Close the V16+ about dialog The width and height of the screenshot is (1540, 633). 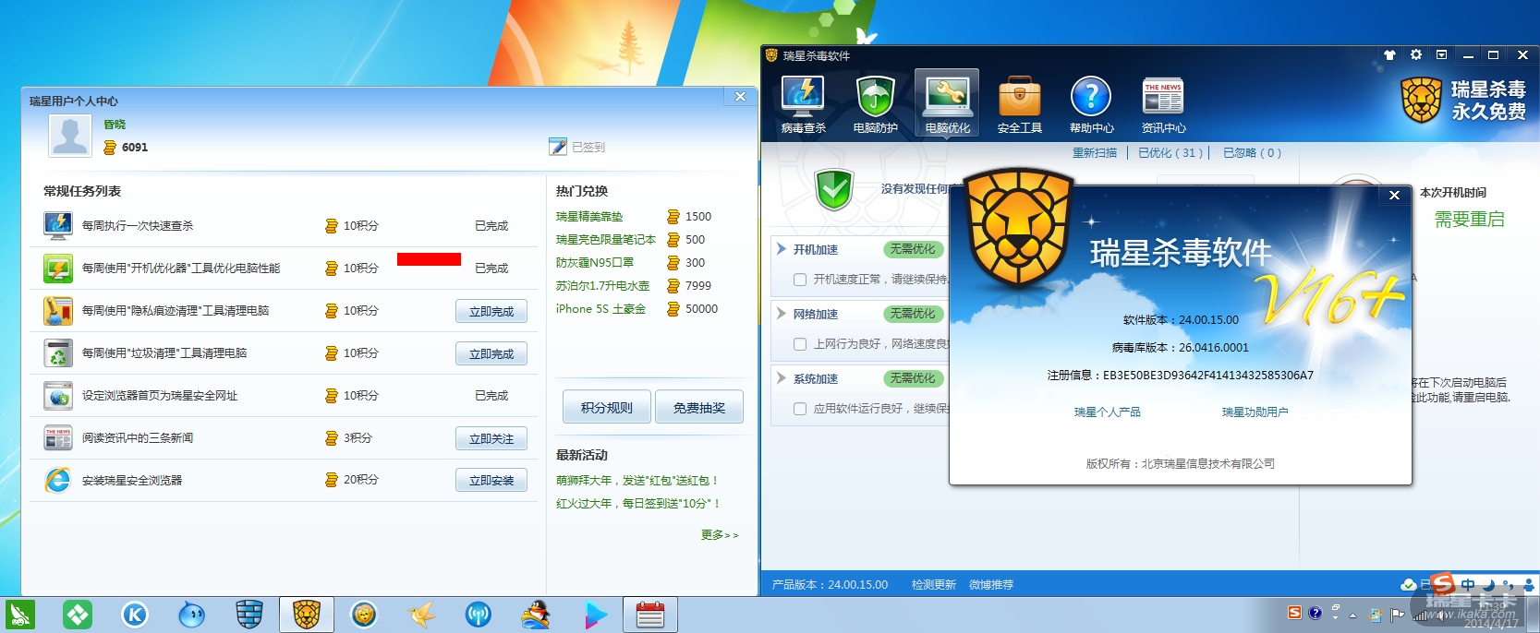(x=1395, y=195)
